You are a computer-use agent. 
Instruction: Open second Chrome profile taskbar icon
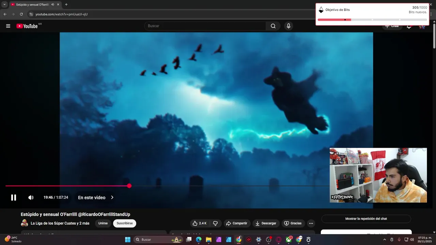click(x=299, y=240)
